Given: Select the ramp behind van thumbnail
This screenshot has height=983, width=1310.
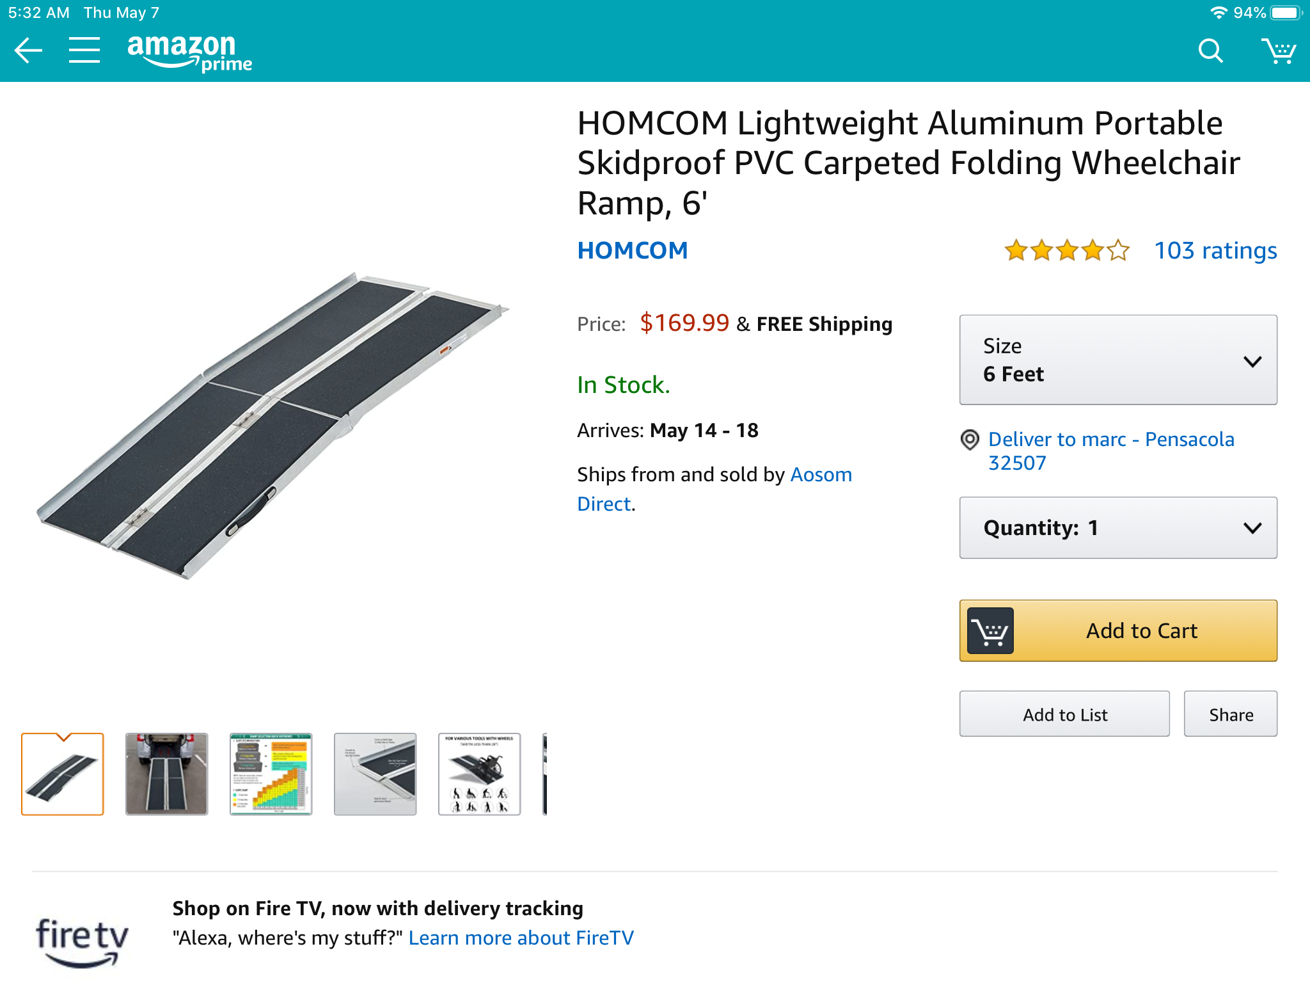Looking at the screenshot, I should pos(167,774).
